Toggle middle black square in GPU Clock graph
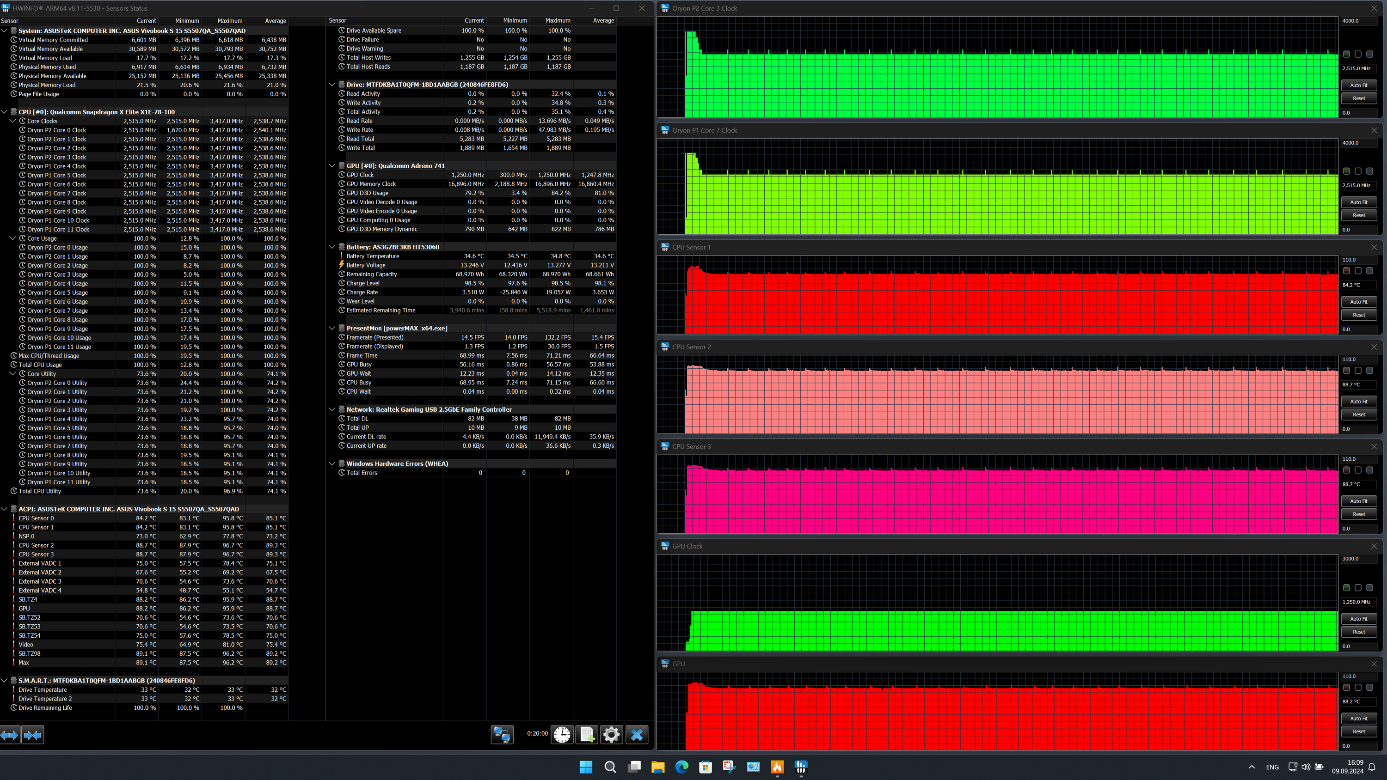1387x780 pixels. click(1358, 588)
